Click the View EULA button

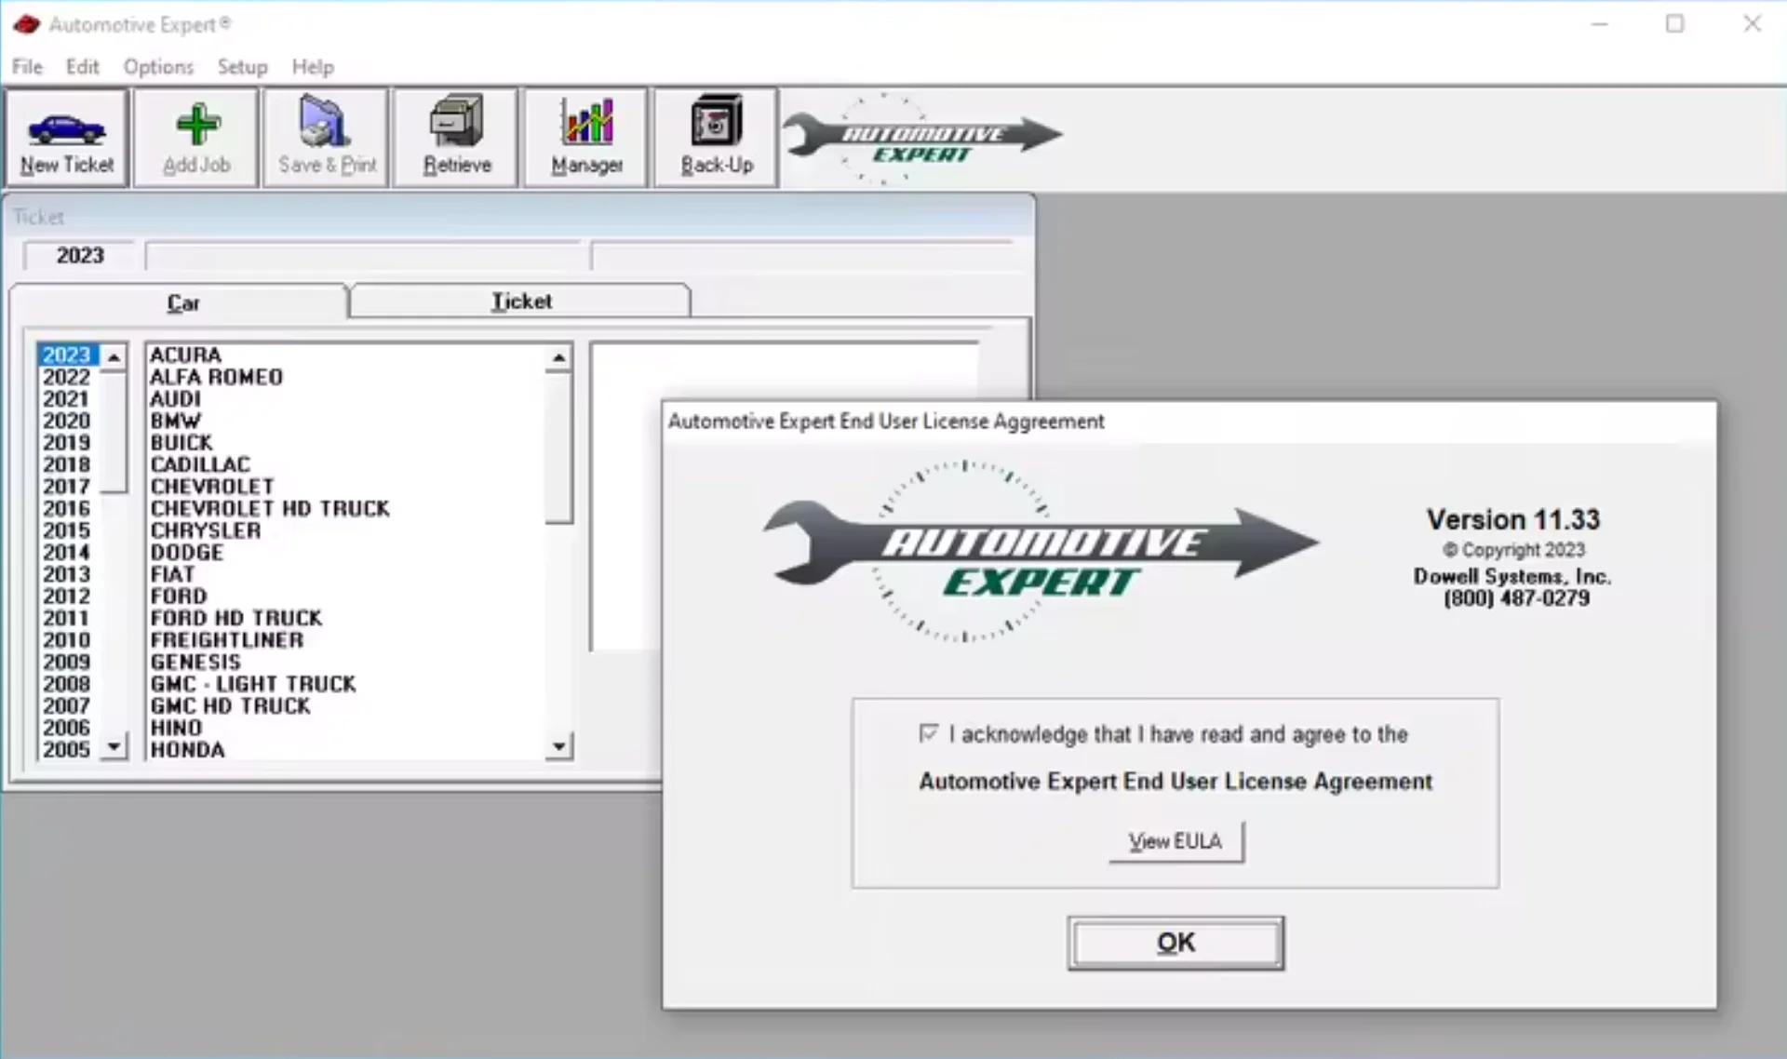tap(1176, 840)
